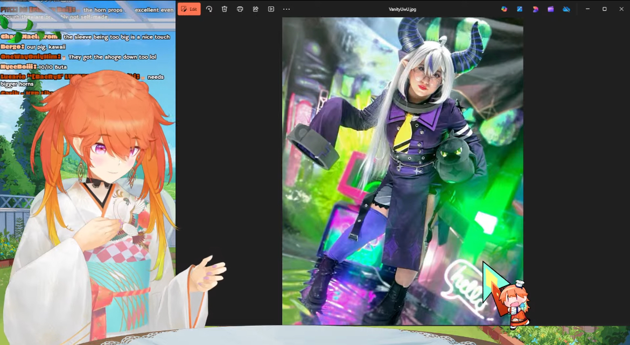This screenshot has height=345, width=630.
Task: Click the chat username "OneWayOnlyHim:"
Action: [31, 57]
